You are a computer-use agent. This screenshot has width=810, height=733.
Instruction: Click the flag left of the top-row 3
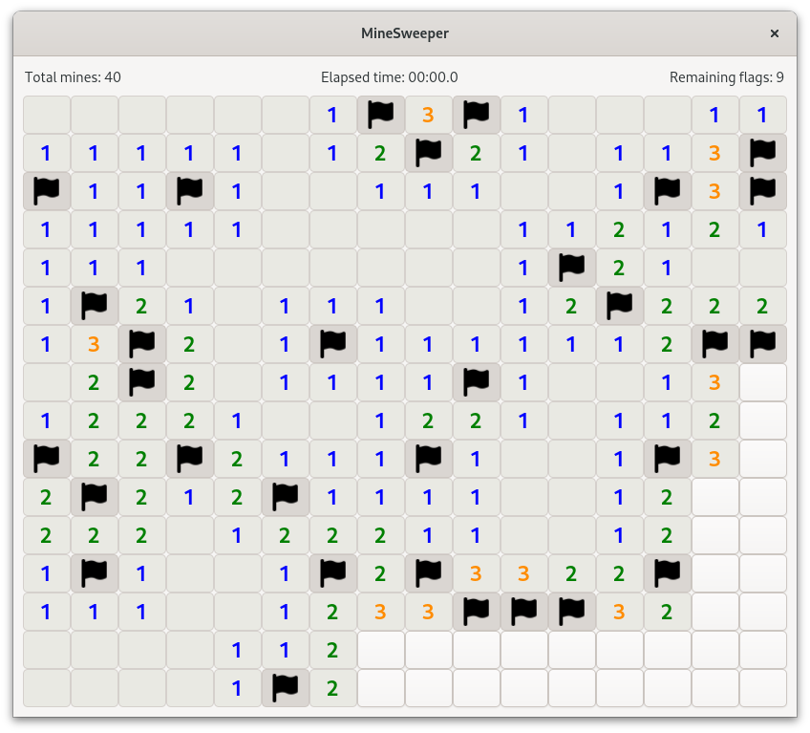coord(380,115)
